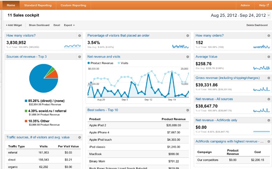The width and height of the screenshot is (272, 169).
Task: Open gear settings for Net revenue and visits
Action: coord(188,57)
